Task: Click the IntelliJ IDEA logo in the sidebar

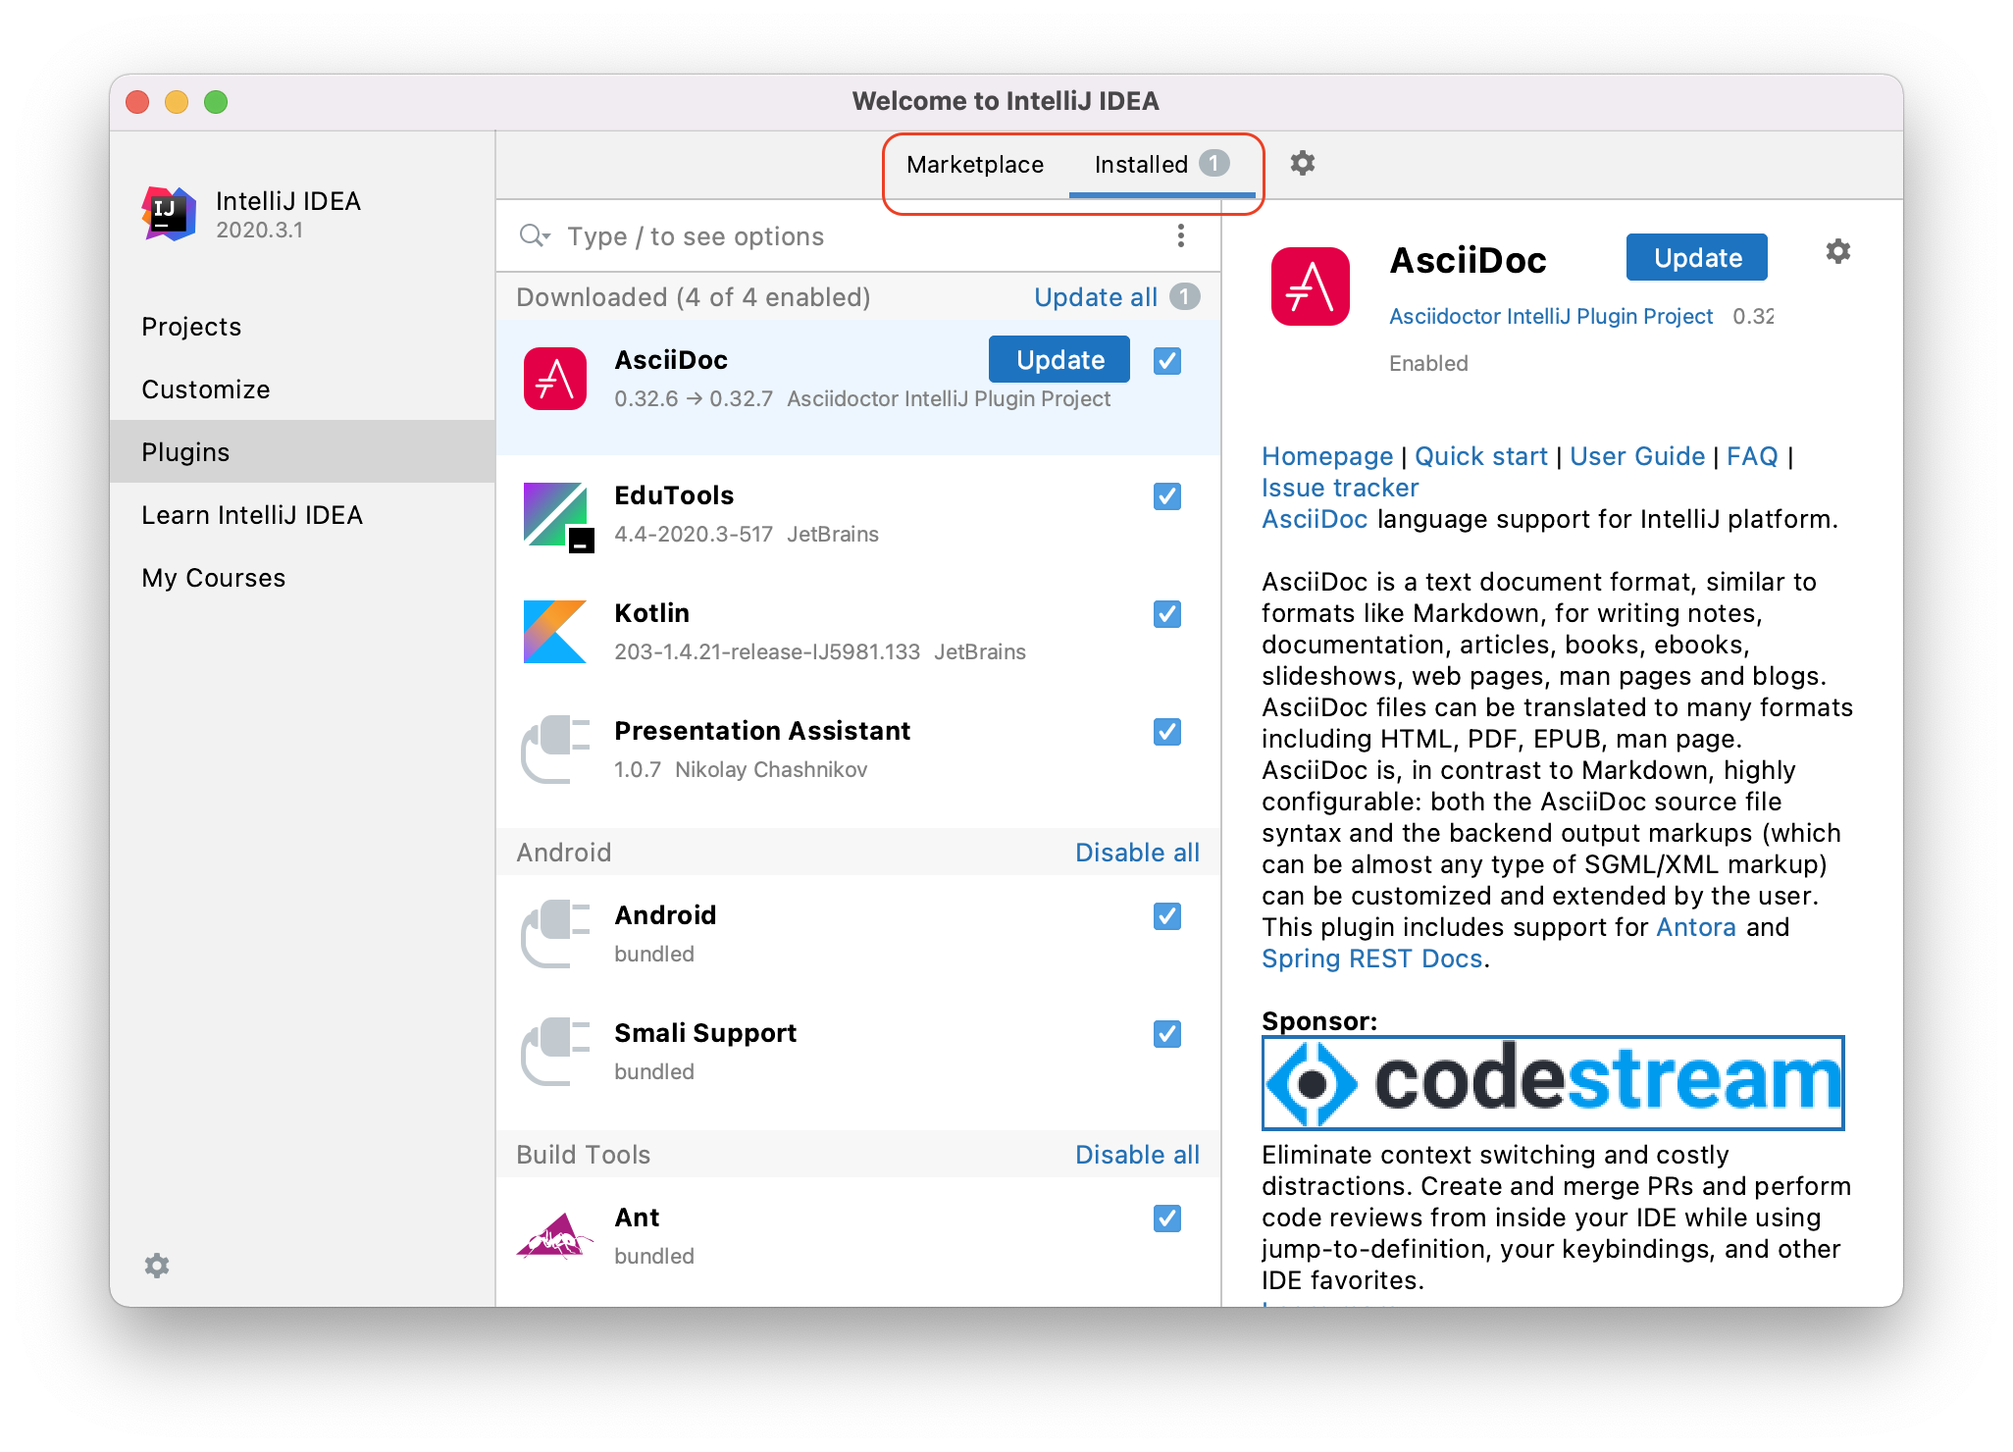Action: click(x=169, y=213)
